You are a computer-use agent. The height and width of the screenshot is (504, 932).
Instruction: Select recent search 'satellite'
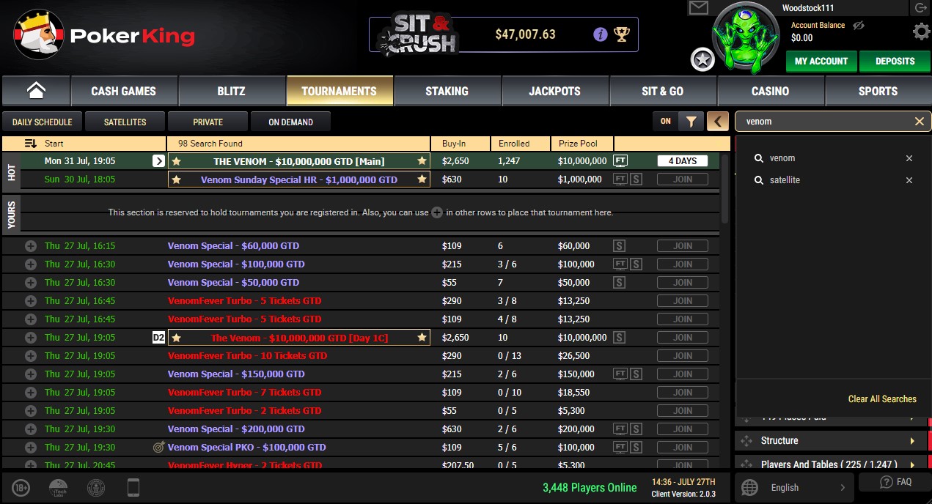[x=785, y=180]
